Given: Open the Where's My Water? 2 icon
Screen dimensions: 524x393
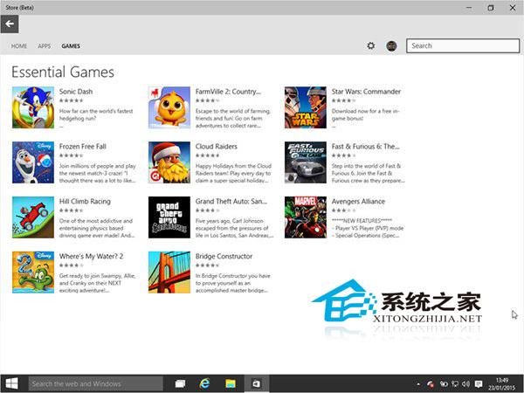Looking at the screenshot, I should [33, 272].
